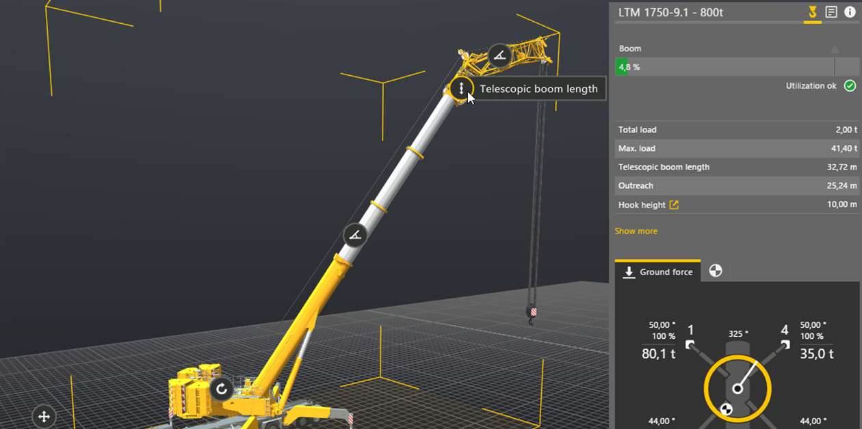Switch to the Ground force tab
The image size is (862, 429).
click(x=667, y=271)
